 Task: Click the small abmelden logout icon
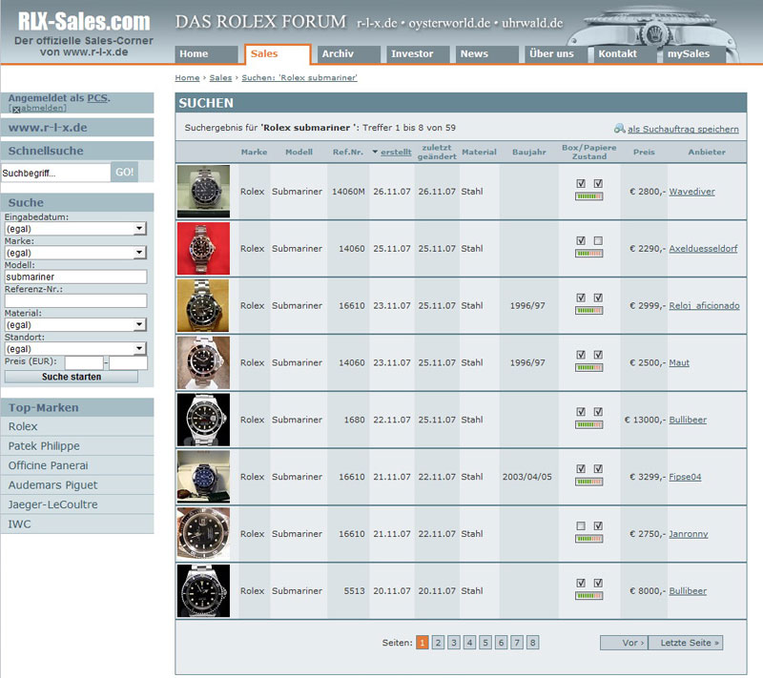(16, 110)
